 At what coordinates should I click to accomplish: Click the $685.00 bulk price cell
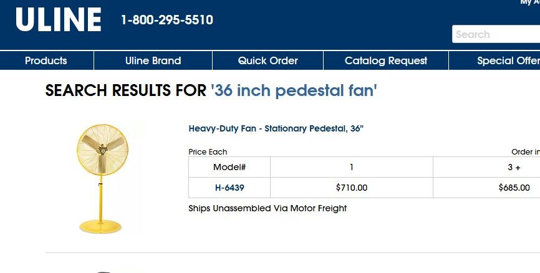tap(514, 188)
